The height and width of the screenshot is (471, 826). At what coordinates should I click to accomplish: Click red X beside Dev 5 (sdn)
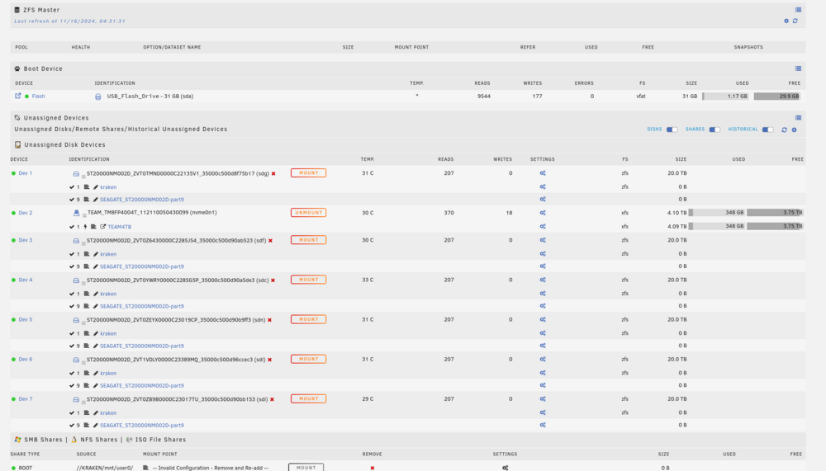click(270, 320)
